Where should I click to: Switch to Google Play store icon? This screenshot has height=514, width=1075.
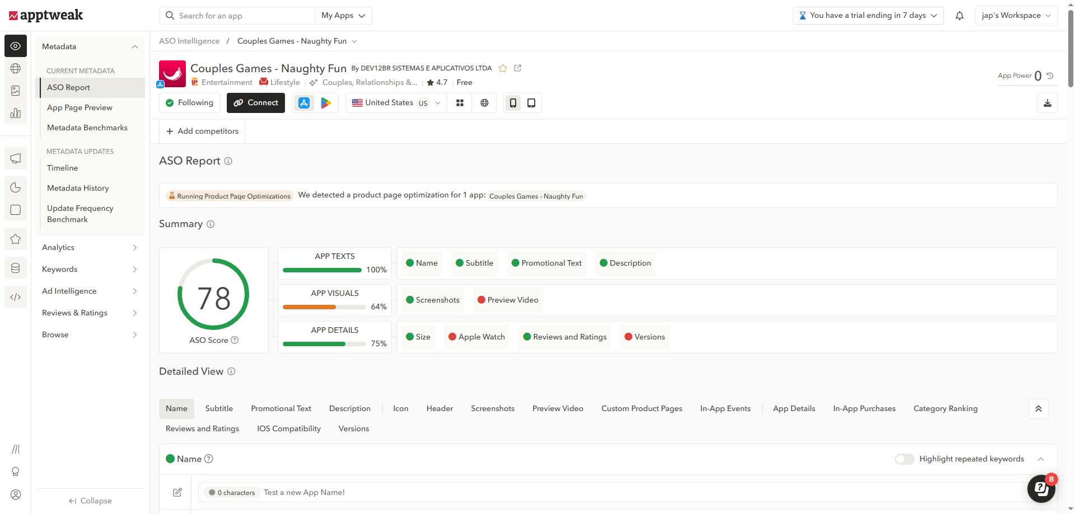[x=326, y=103]
